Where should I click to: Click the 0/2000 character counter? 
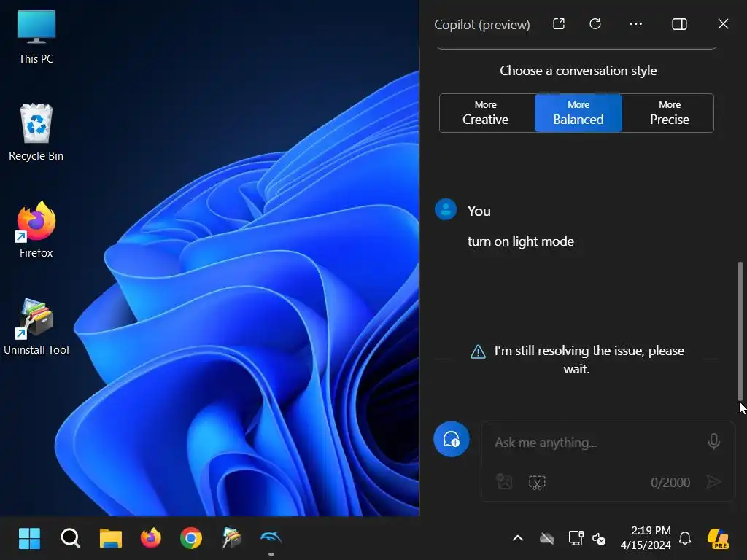(x=670, y=483)
